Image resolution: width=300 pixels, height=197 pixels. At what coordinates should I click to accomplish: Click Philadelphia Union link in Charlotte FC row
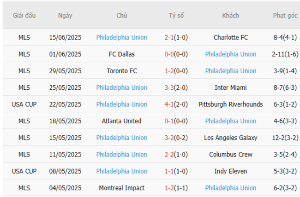[122, 38]
